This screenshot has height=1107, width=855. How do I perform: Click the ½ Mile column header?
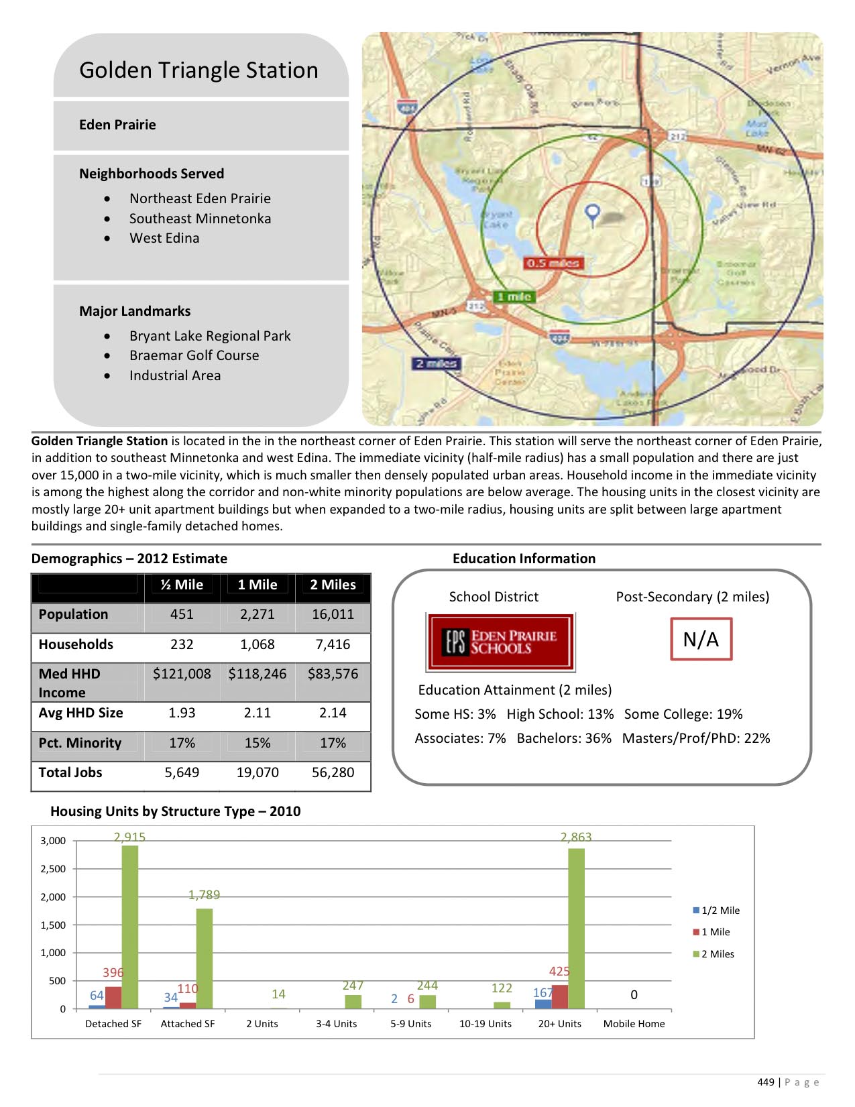(x=182, y=585)
